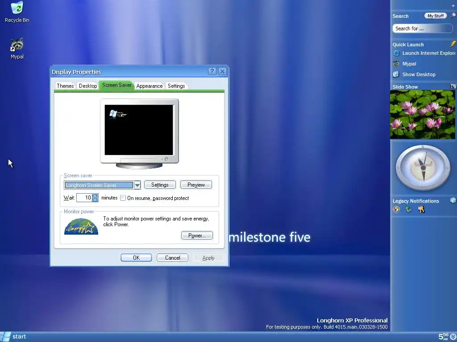Click the keys legacy notification icon
Viewport: 457px width, 342px height.
pyautogui.click(x=421, y=209)
